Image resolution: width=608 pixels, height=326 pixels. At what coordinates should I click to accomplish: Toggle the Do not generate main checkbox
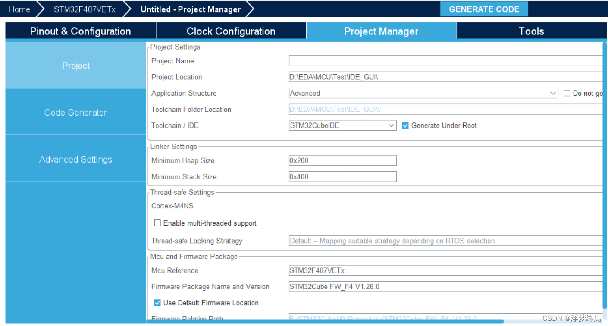pos(567,93)
